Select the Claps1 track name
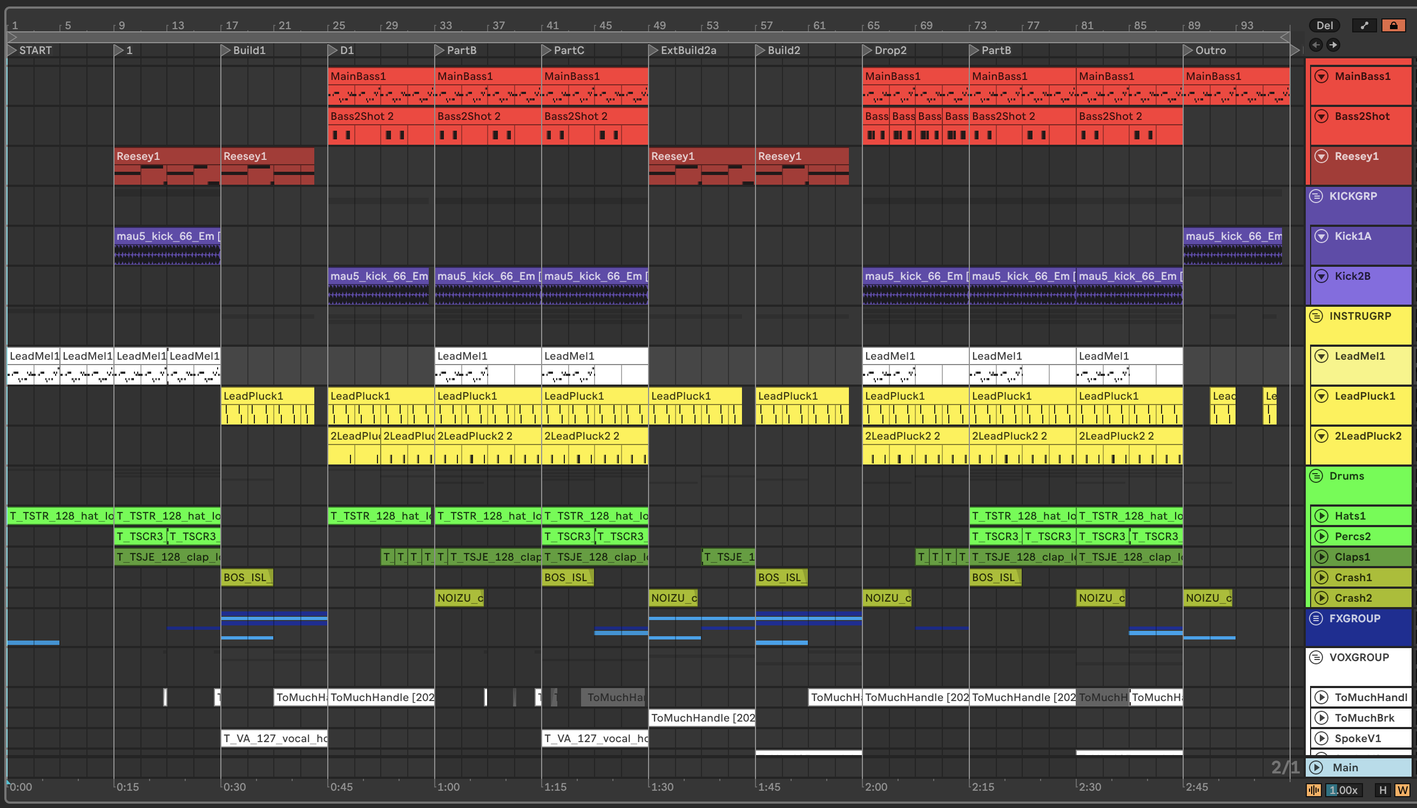1417x808 pixels. pyautogui.click(x=1352, y=557)
